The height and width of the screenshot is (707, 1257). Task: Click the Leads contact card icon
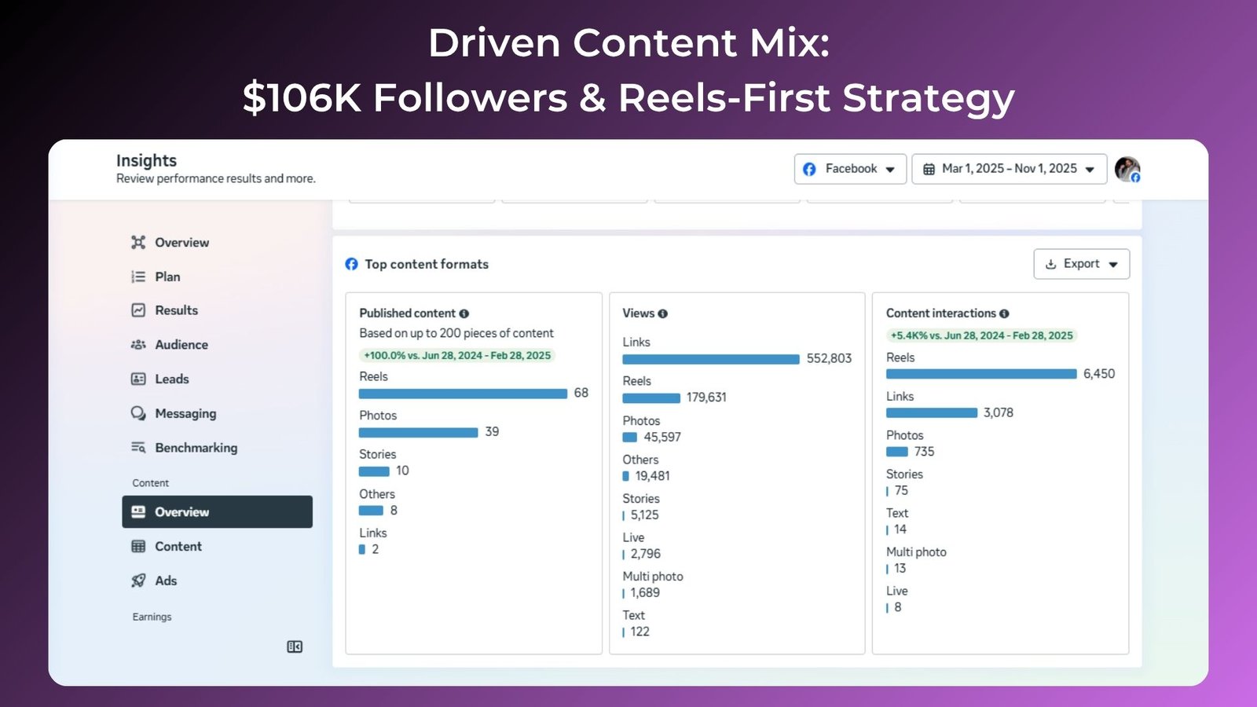(138, 379)
